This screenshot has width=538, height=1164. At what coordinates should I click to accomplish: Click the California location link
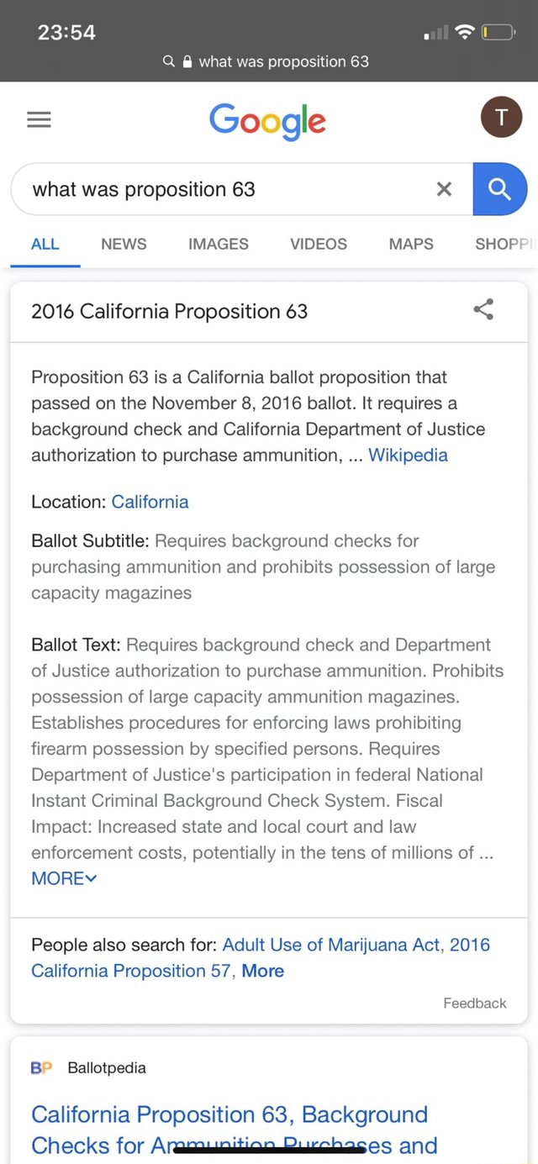[x=150, y=502]
